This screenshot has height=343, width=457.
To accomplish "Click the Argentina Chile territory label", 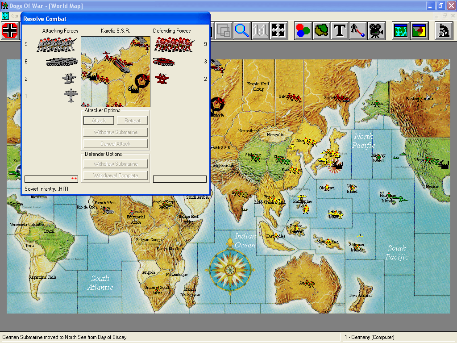I will [42, 277].
